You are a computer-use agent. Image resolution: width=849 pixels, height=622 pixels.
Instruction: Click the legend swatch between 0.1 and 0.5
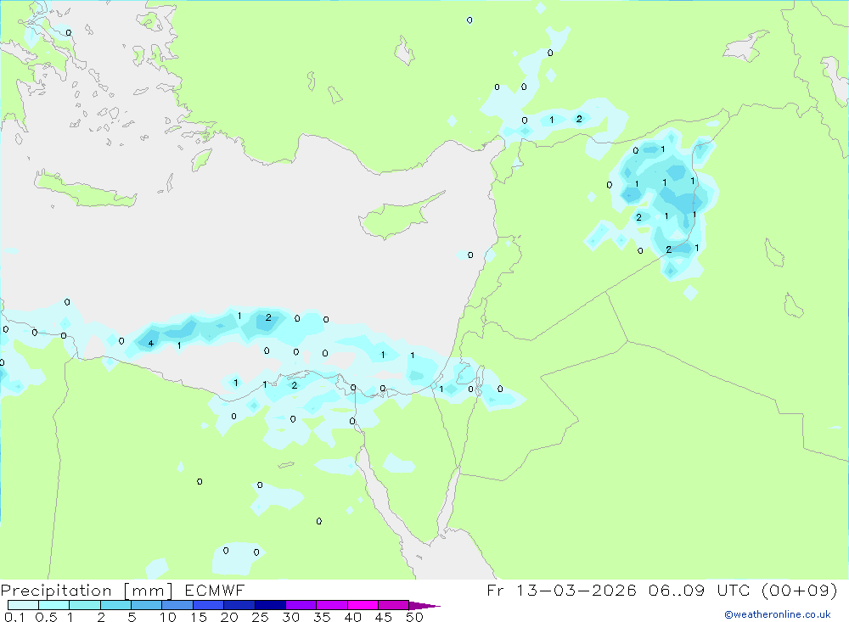click(23, 605)
